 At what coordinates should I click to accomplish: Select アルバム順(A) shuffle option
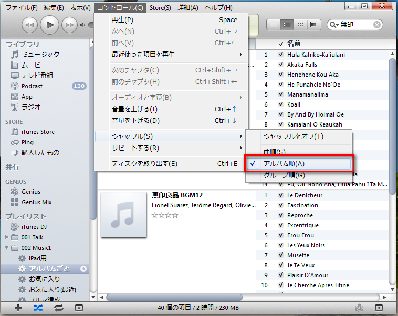point(299,164)
